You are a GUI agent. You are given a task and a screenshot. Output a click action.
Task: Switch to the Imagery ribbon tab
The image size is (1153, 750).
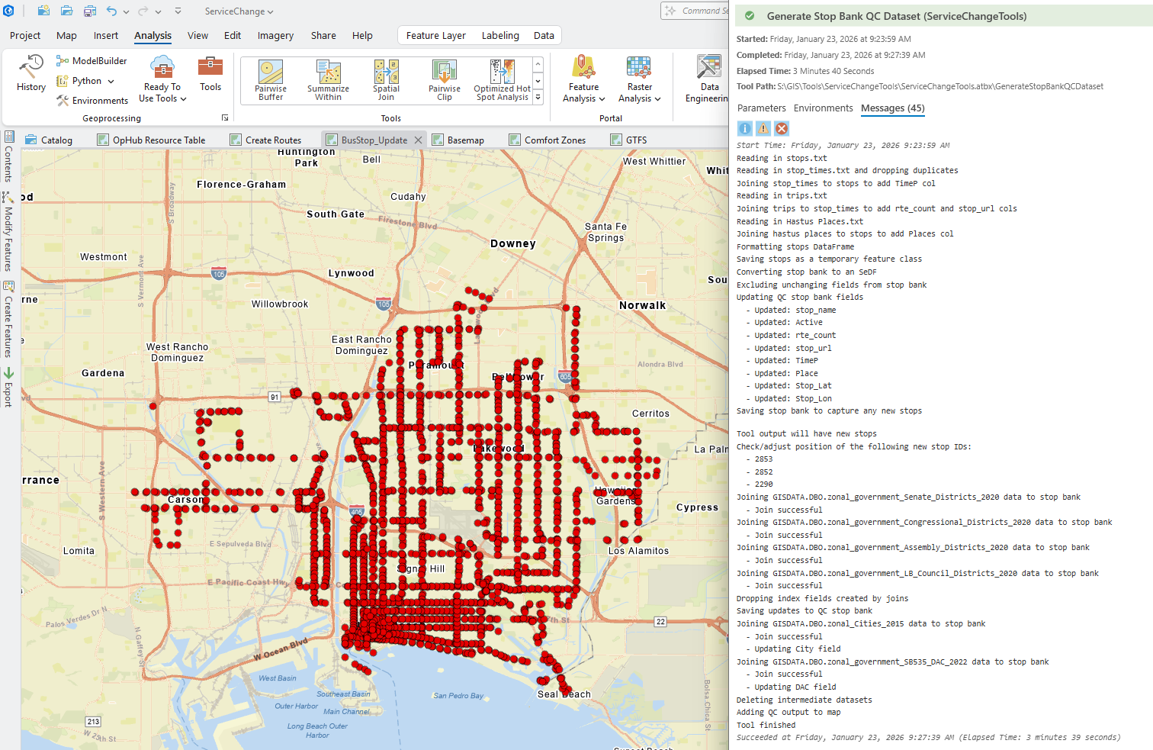pyautogui.click(x=275, y=36)
